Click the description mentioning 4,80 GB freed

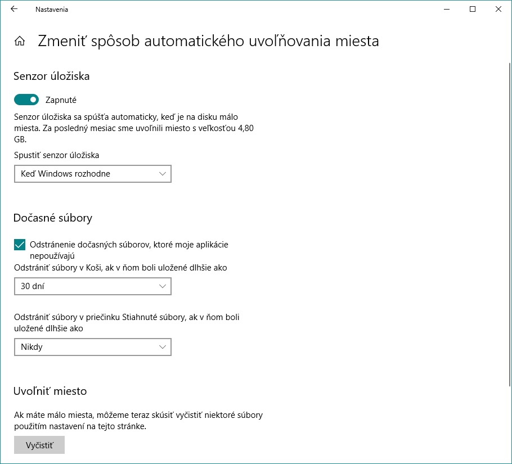tap(134, 128)
